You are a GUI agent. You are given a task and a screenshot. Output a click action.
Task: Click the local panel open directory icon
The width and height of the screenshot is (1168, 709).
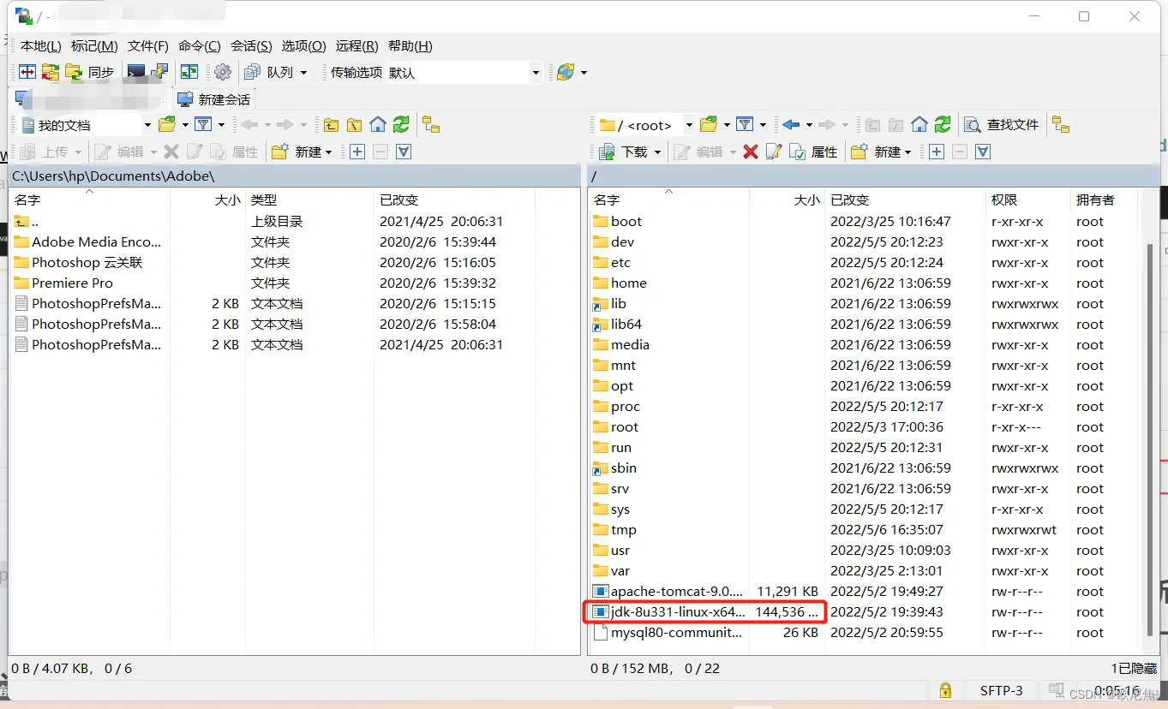tap(167, 125)
